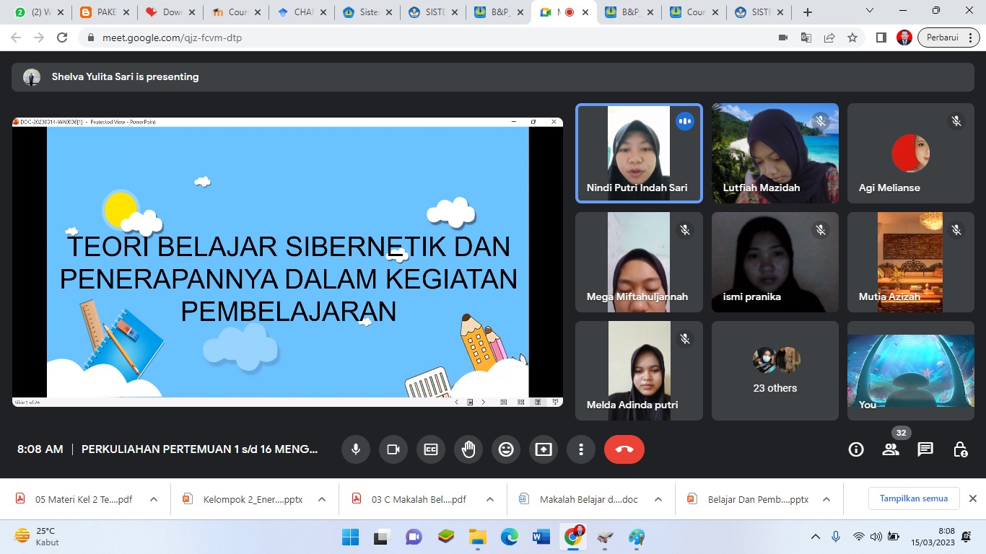Screen dimensions: 986x554
Task: Click the Present now screen share icon
Action: pyautogui.click(x=544, y=449)
